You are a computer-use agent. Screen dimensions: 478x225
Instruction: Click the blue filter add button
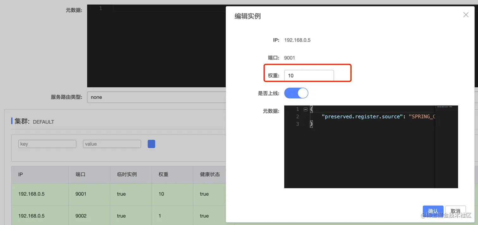151,144
